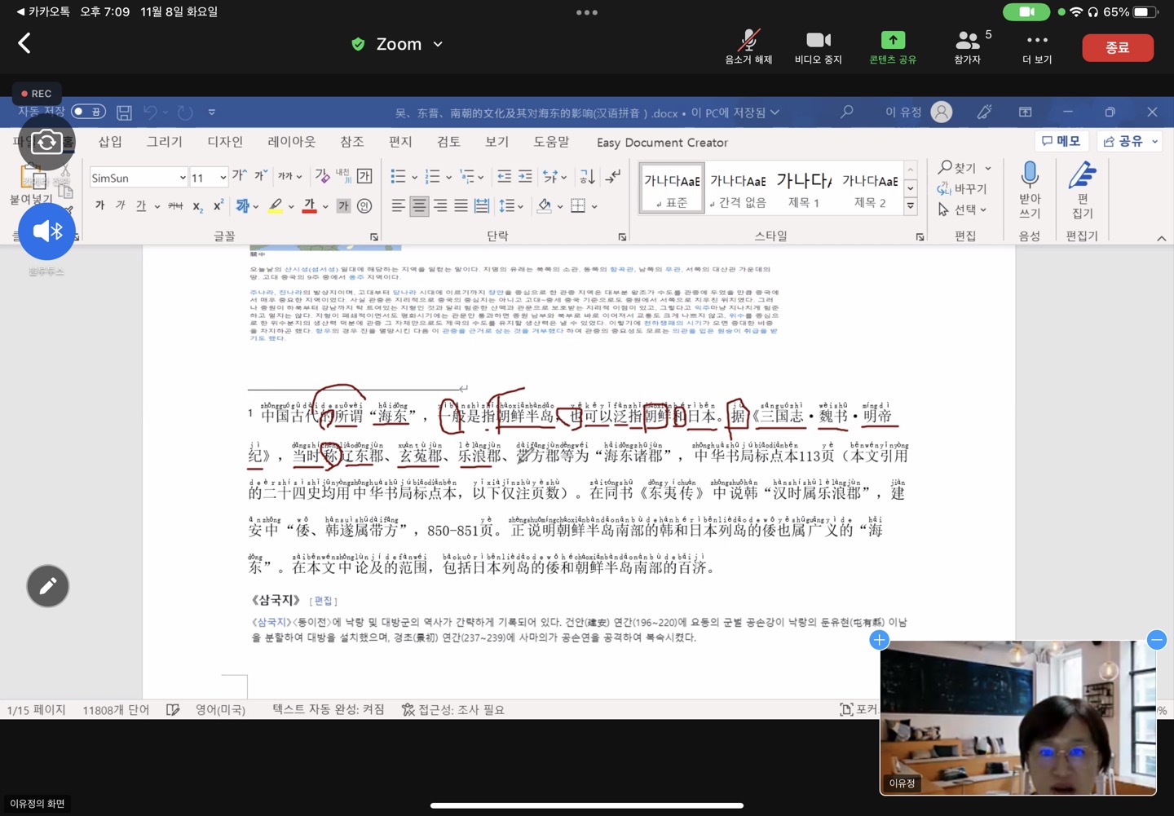Click the Word save icon
Image resolution: width=1174 pixels, height=816 pixels.
[x=124, y=112]
